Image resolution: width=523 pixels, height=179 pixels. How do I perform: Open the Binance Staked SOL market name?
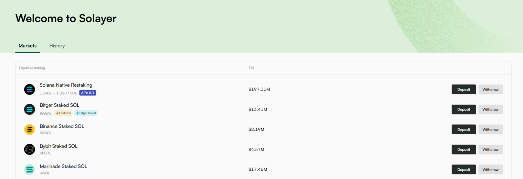click(62, 126)
